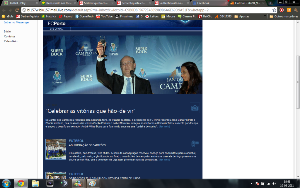Click the mobile device icon beside Futebol article

[x=195, y=144]
